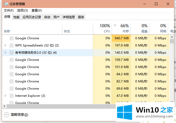Viewport: 176px width, 123px height.
Task: Select the 47.0 MB memory cell
Action: (121, 96)
